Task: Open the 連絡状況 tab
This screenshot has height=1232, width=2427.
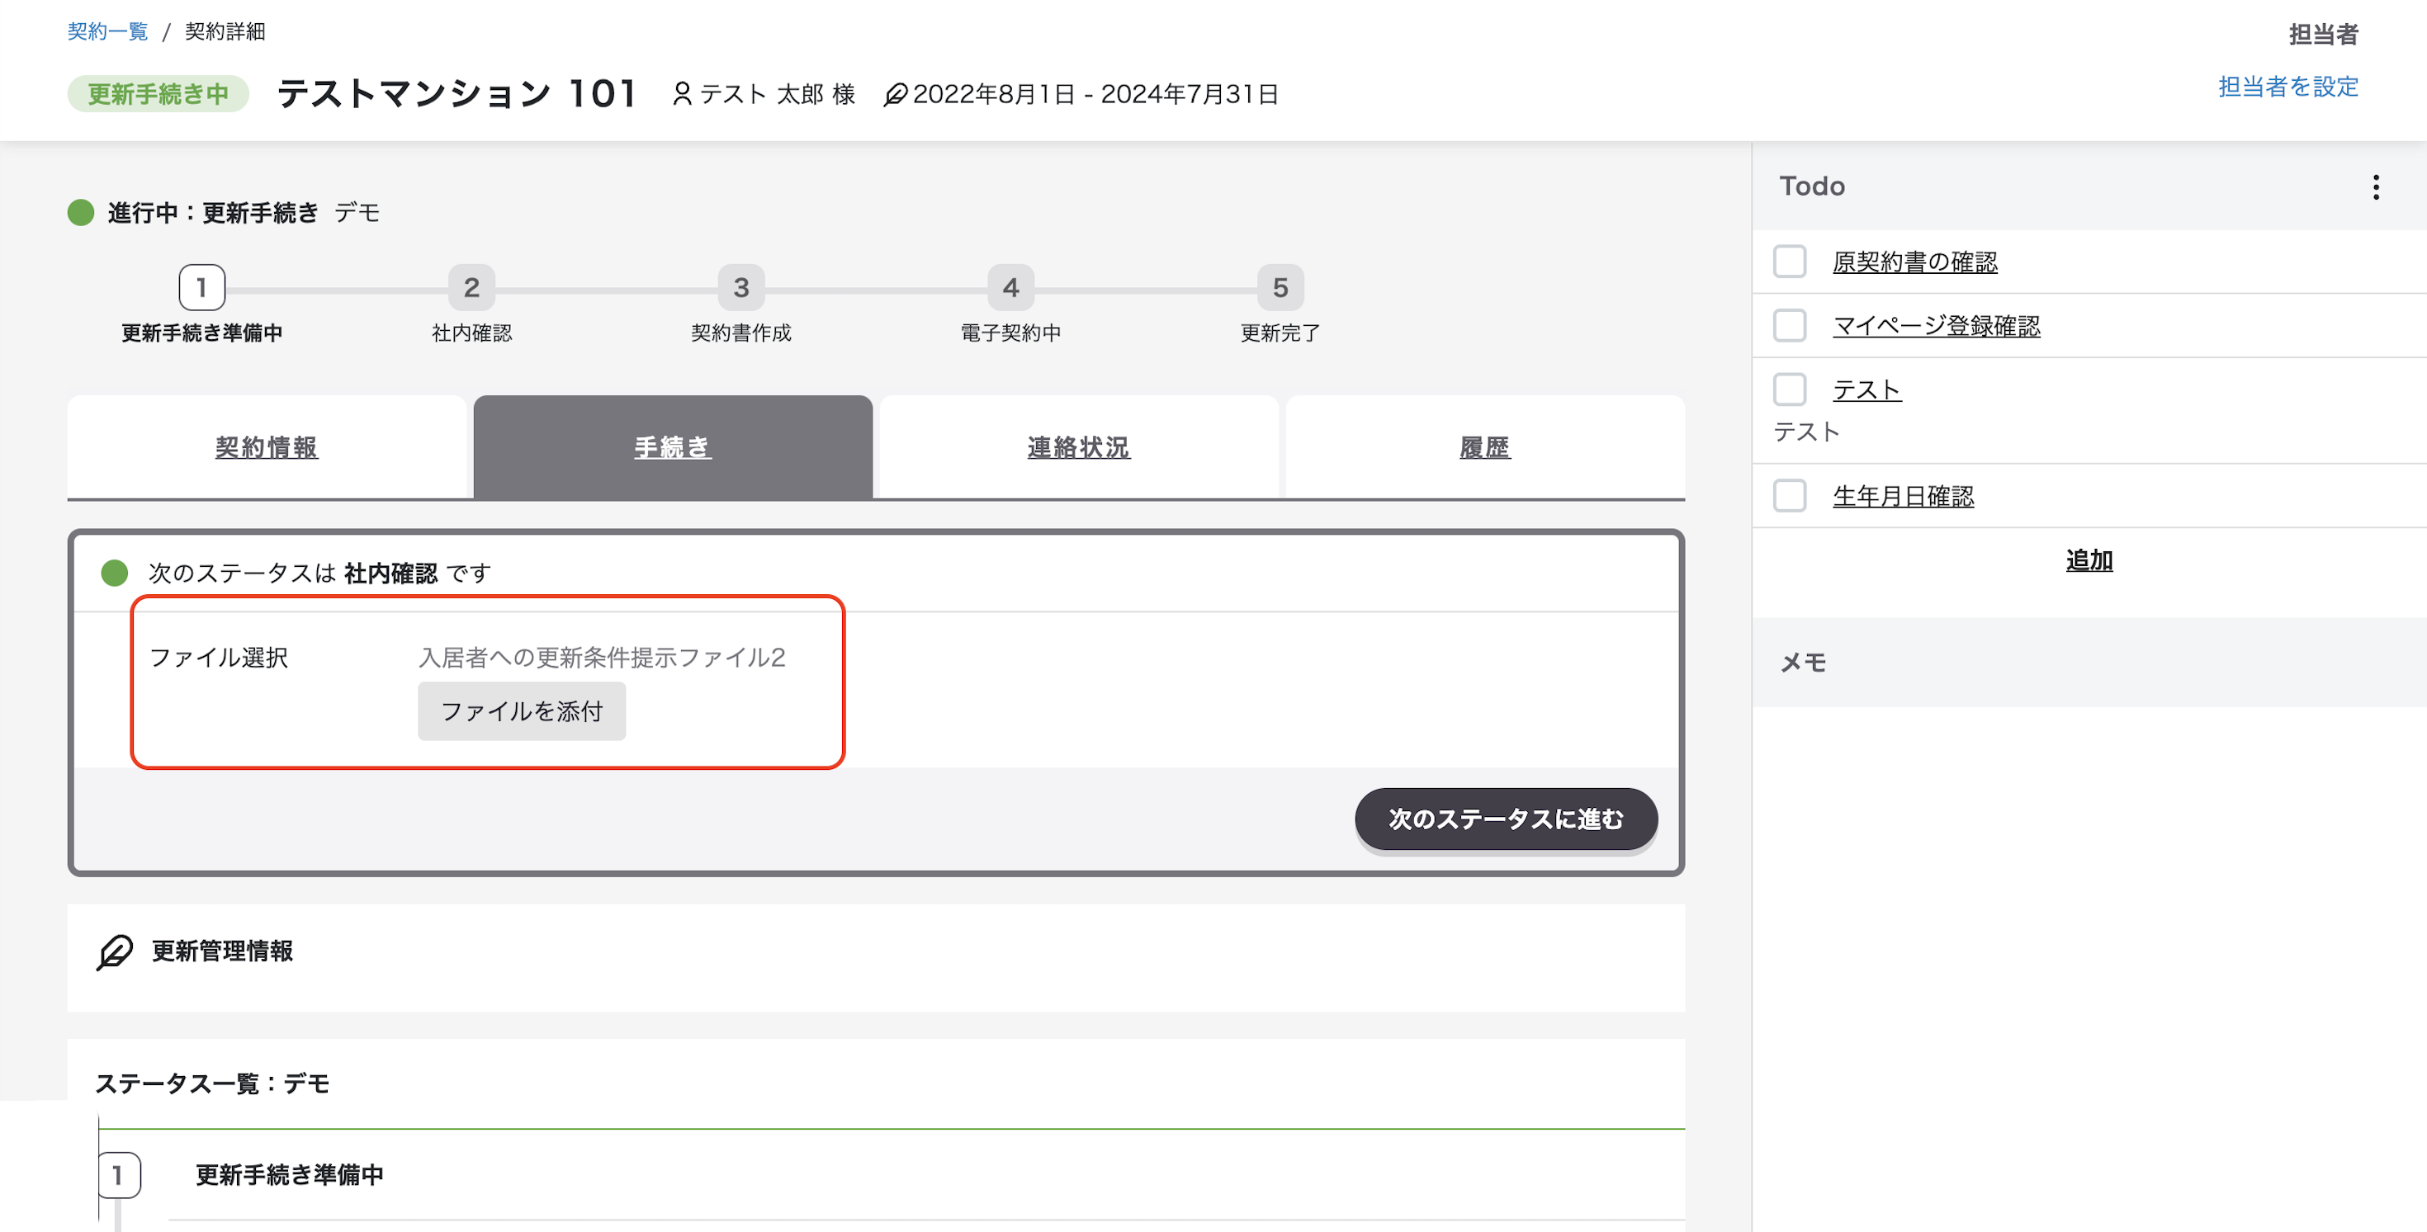Action: click(1079, 447)
